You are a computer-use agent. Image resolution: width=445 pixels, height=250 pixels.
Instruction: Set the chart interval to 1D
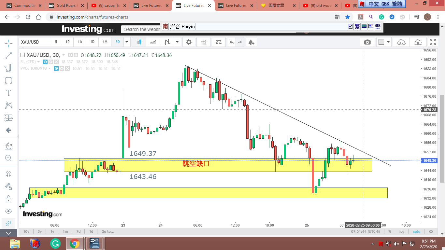(x=92, y=42)
